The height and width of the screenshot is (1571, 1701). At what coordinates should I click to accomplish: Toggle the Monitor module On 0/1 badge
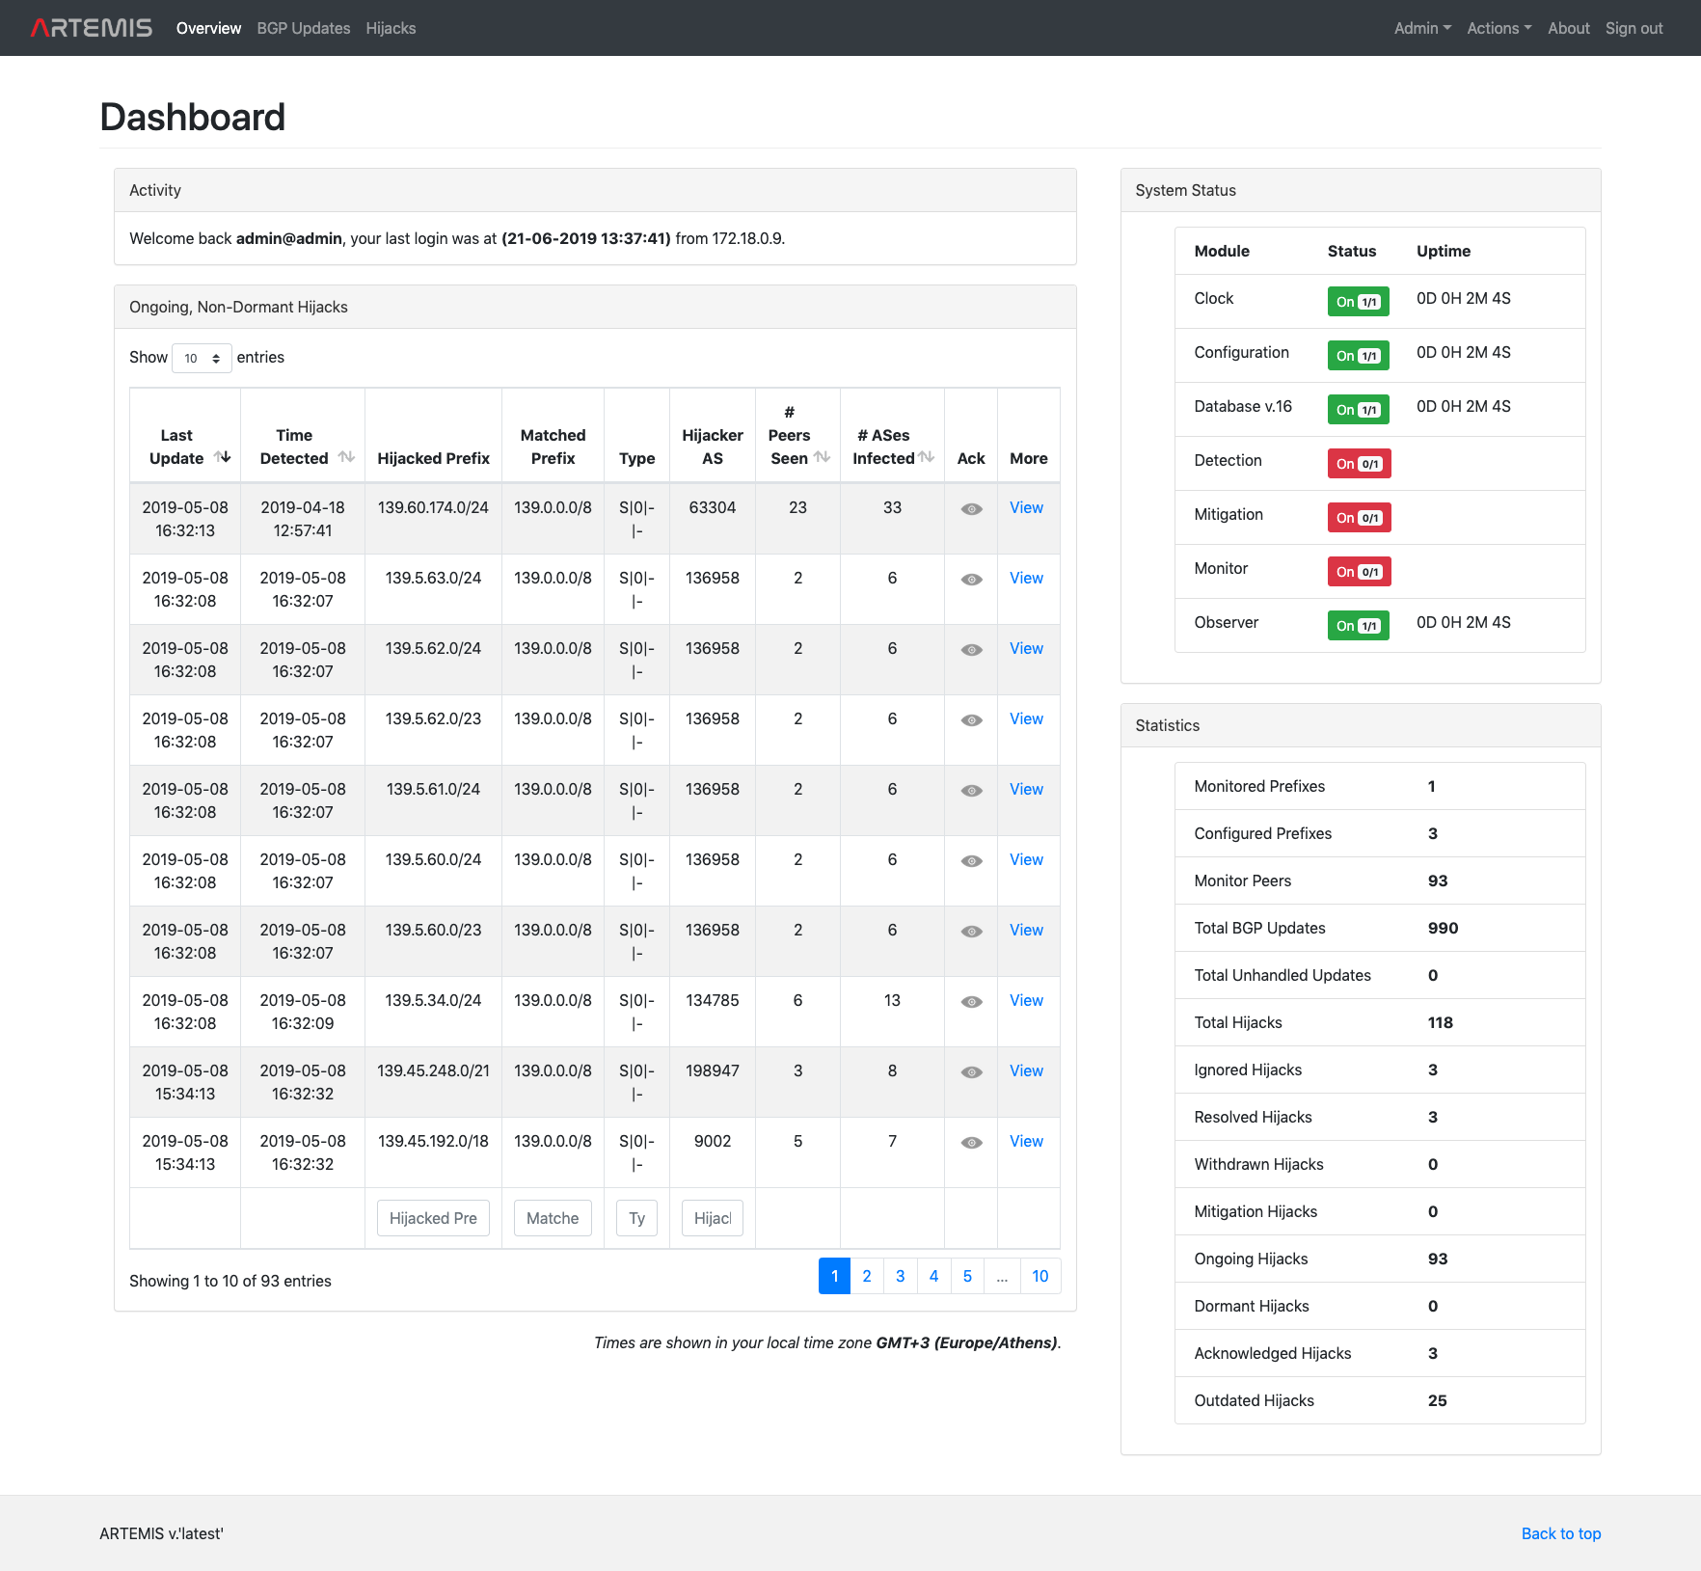1359,571
